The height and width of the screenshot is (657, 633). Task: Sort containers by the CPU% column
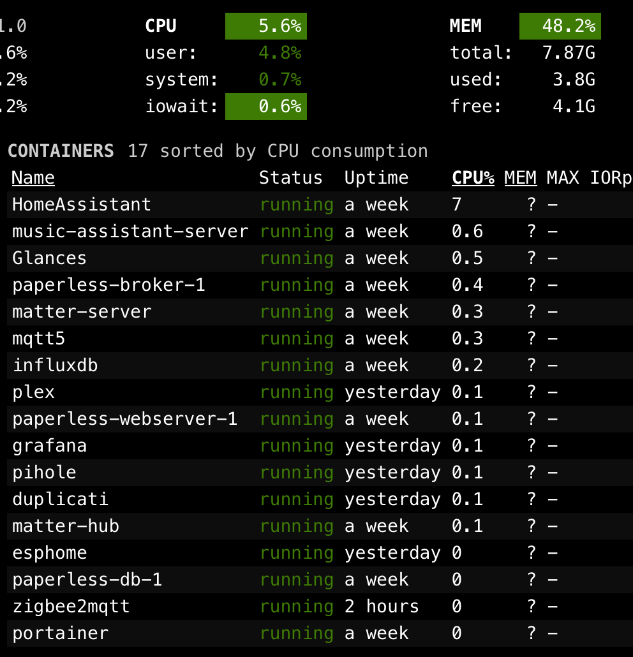[473, 178]
